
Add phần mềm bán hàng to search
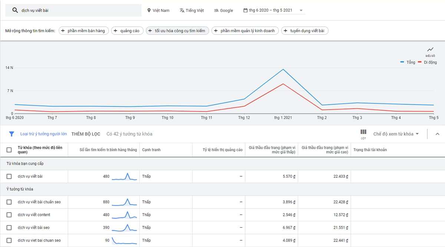[x=83, y=31]
